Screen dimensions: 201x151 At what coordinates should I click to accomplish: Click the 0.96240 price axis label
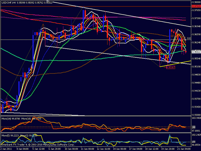(196, 42)
